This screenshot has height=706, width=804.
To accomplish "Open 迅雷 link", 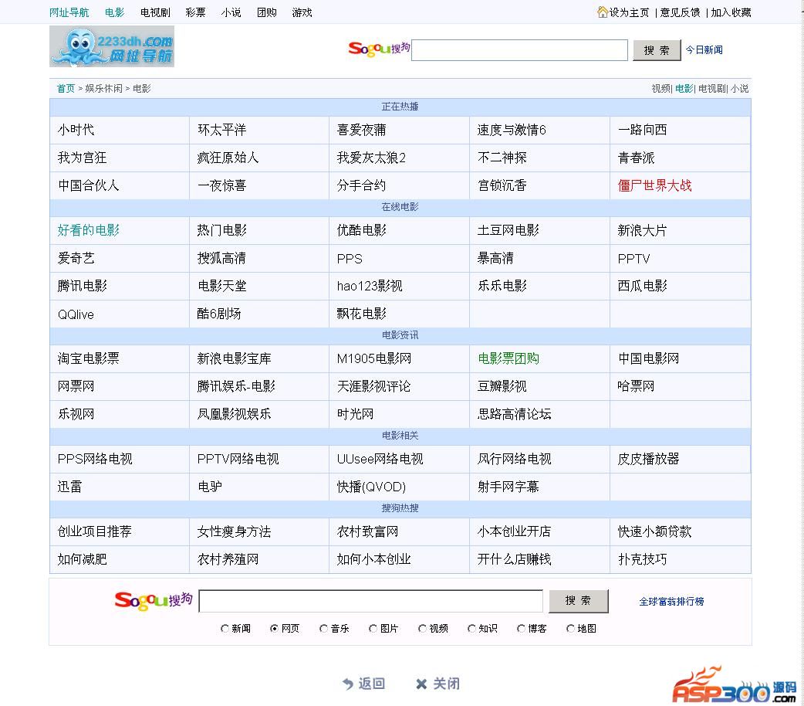I will pyautogui.click(x=69, y=486).
